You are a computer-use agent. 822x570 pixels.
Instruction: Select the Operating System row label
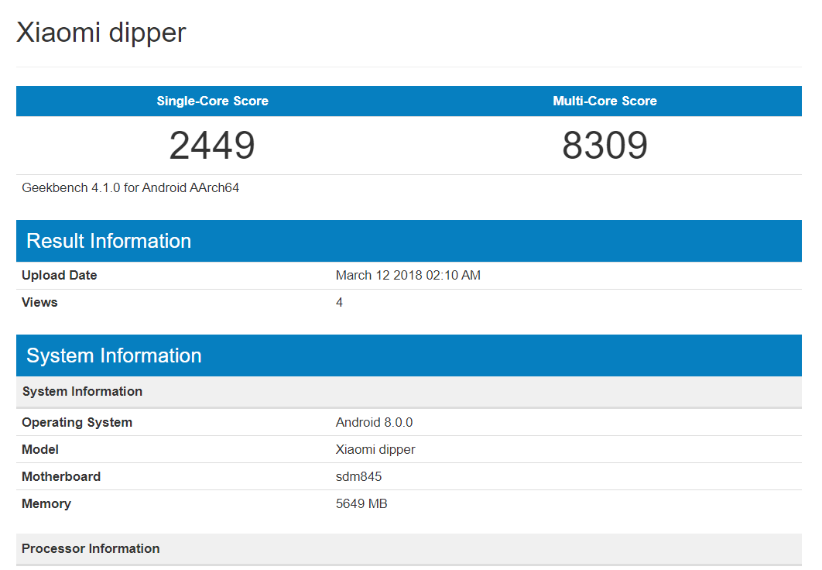77,422
